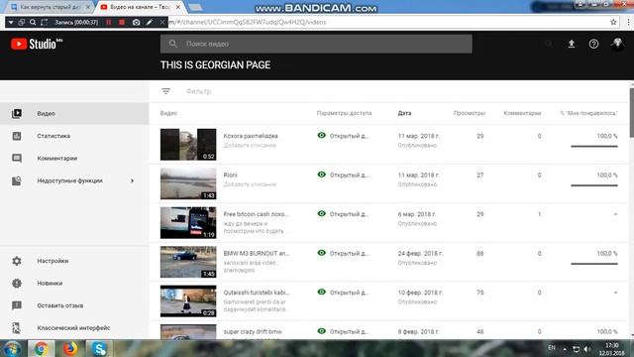Click like ratio bar for Rioni video
The height and width of the screenshot is (357, 634).
point(594,185)
